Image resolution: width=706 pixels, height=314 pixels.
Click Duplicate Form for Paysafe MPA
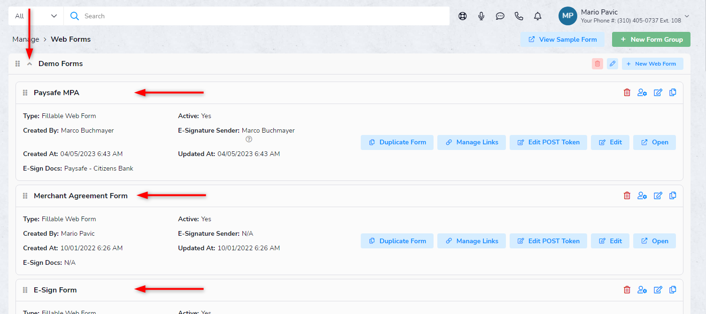pos(397,142)
